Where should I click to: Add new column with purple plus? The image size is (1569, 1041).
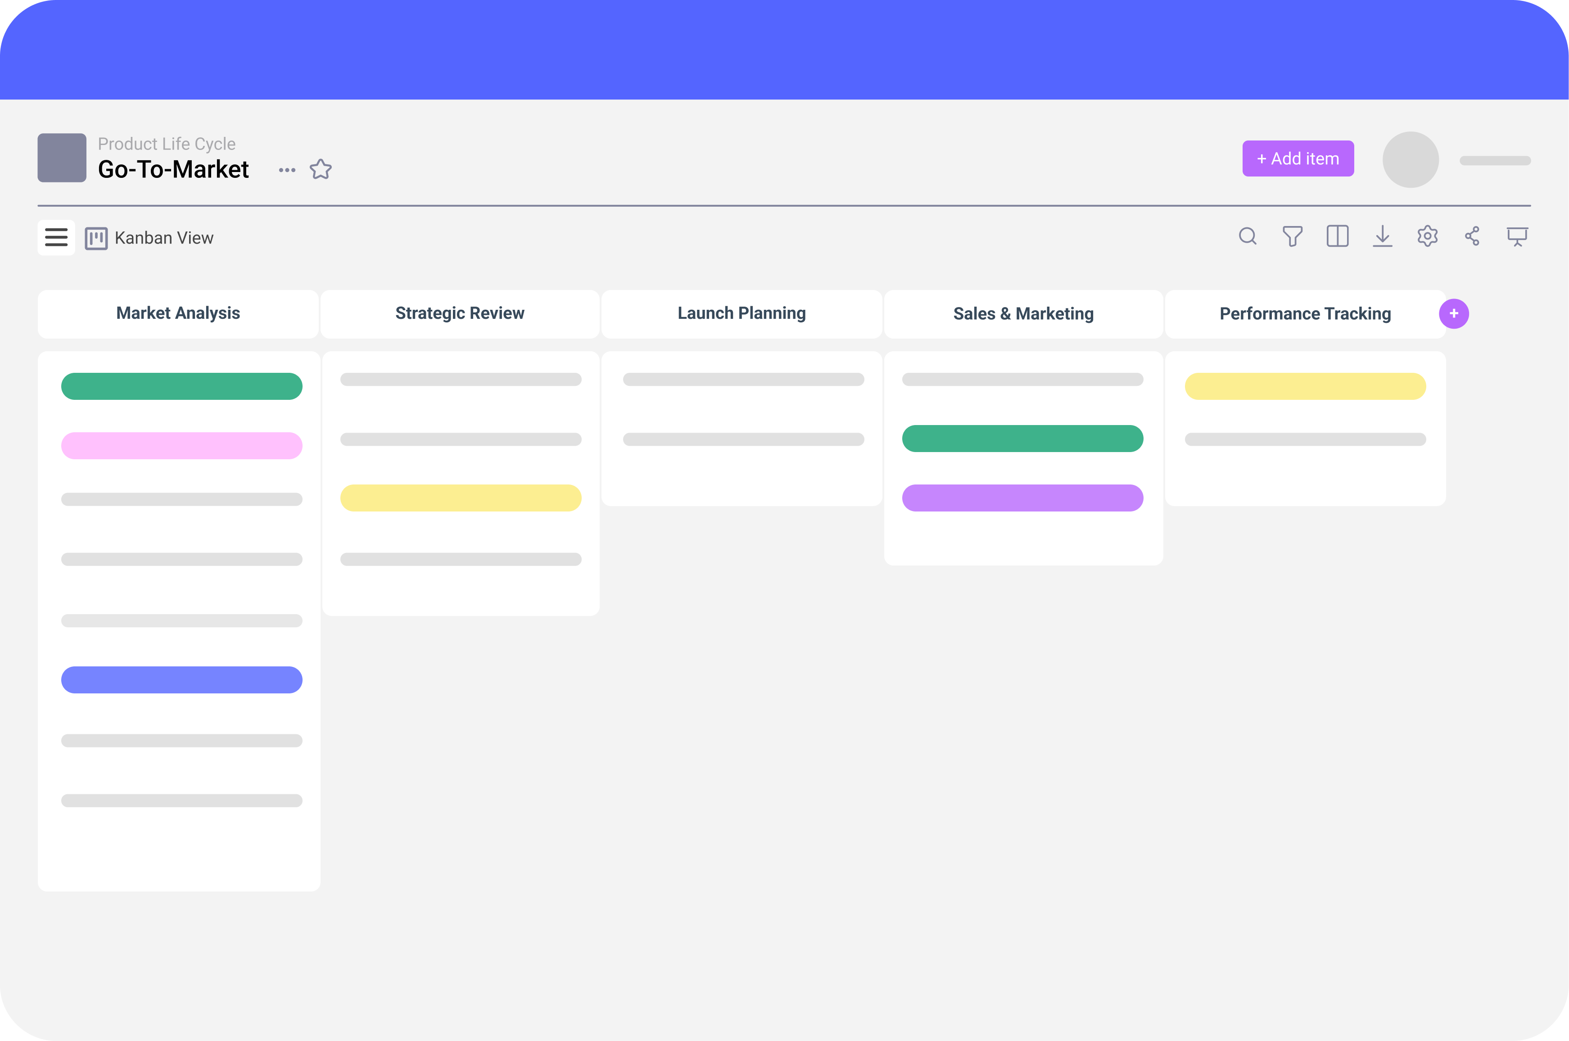(1453, 314)
